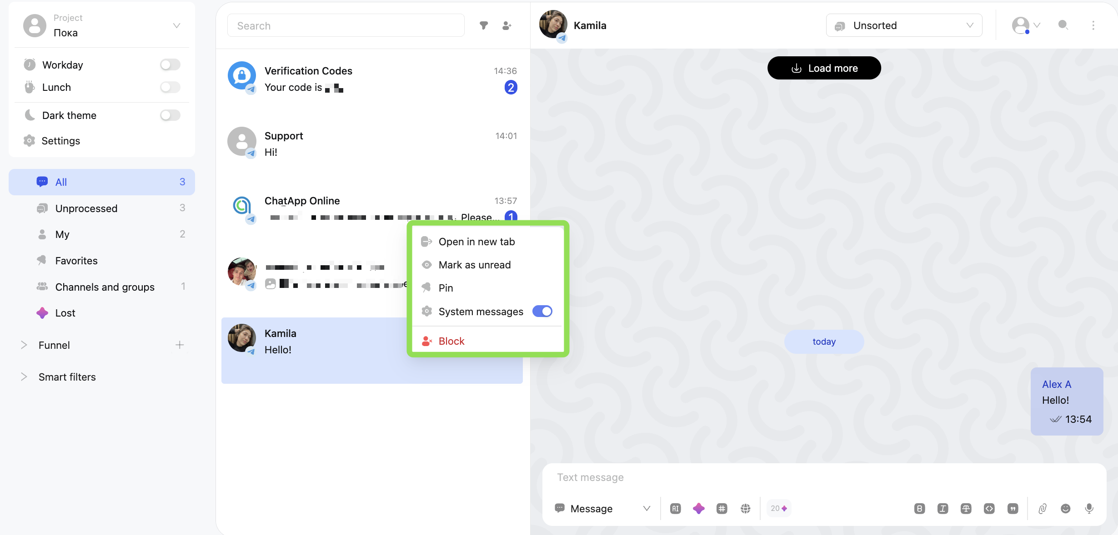Image resolution: width=1118 pixels, height=535 pixels.
Task: Select Mark as unread
Action: tap(487, 265)
